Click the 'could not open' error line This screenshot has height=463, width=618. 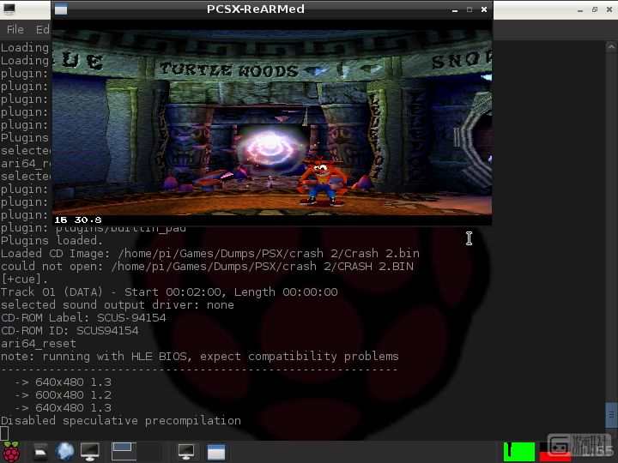(x=208, y=267)
